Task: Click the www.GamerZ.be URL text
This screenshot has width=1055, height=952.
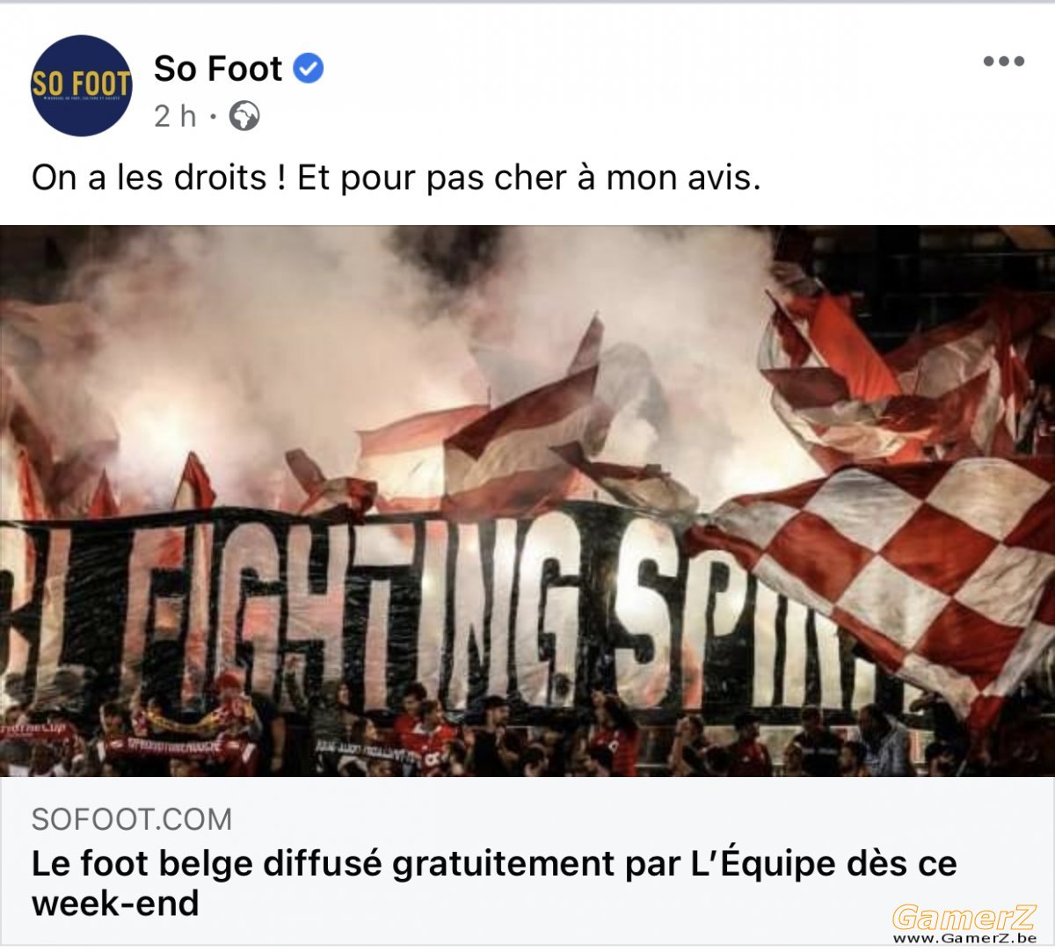Action: 964,938
